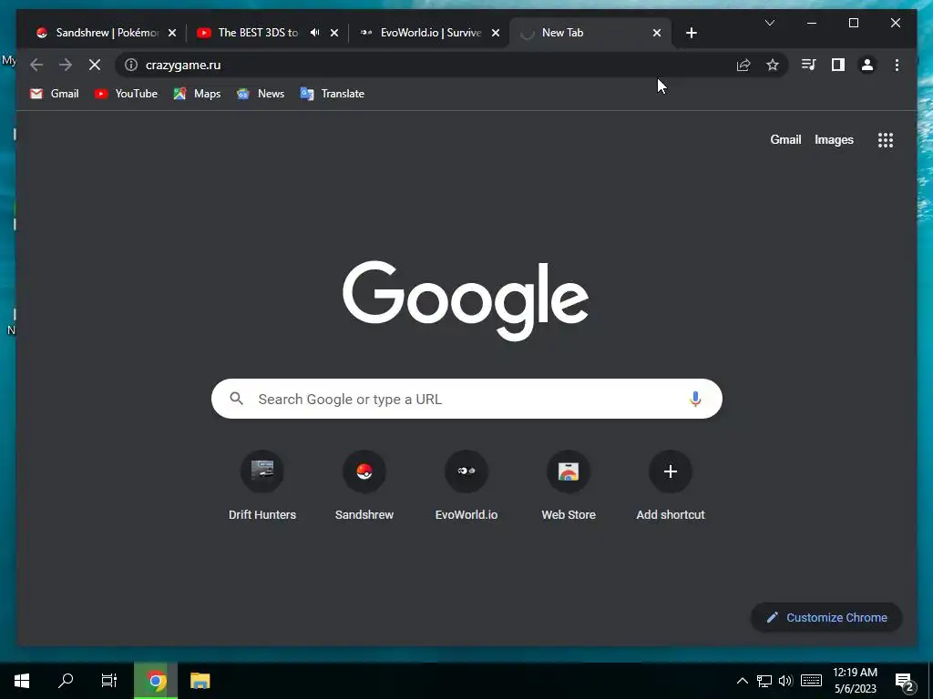Open the volume control in tray

click(785, 681)
